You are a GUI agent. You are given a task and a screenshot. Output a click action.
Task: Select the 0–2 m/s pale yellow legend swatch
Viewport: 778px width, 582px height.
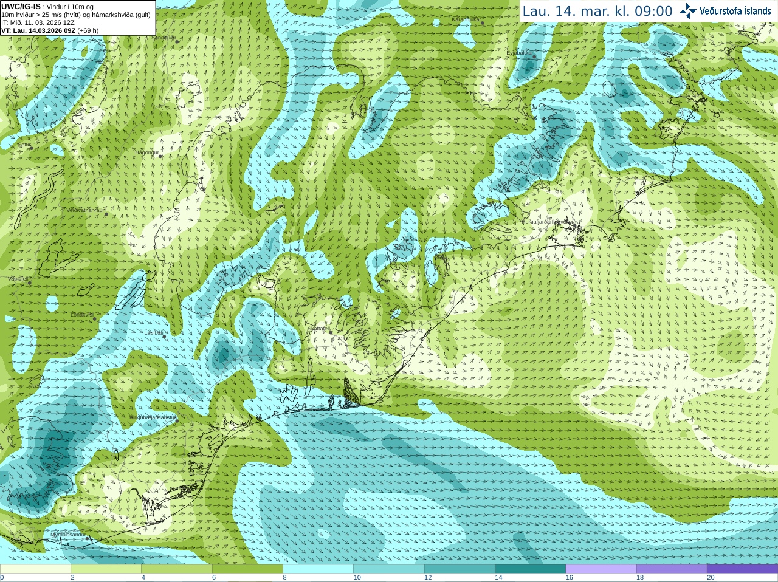(35, 569)
